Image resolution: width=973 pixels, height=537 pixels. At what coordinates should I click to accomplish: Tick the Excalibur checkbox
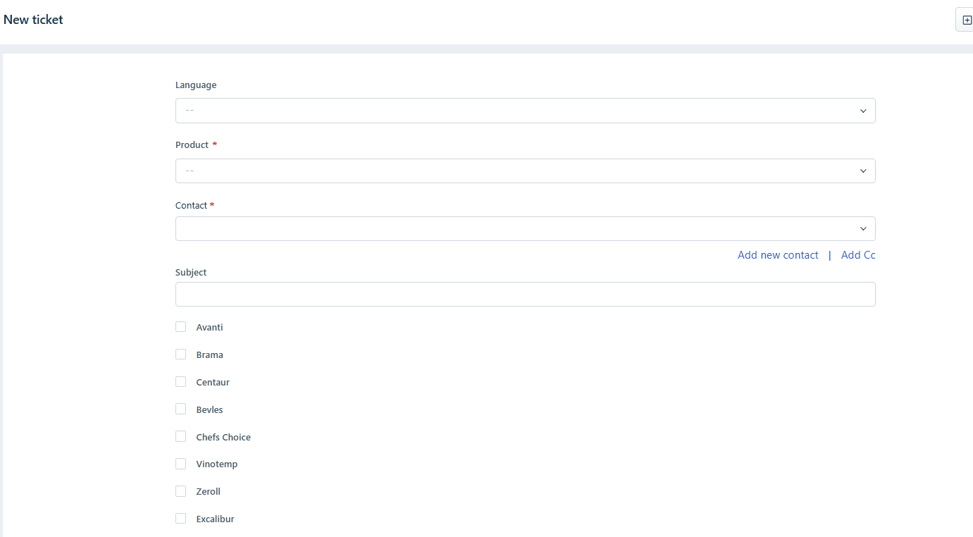coord(181,519)
